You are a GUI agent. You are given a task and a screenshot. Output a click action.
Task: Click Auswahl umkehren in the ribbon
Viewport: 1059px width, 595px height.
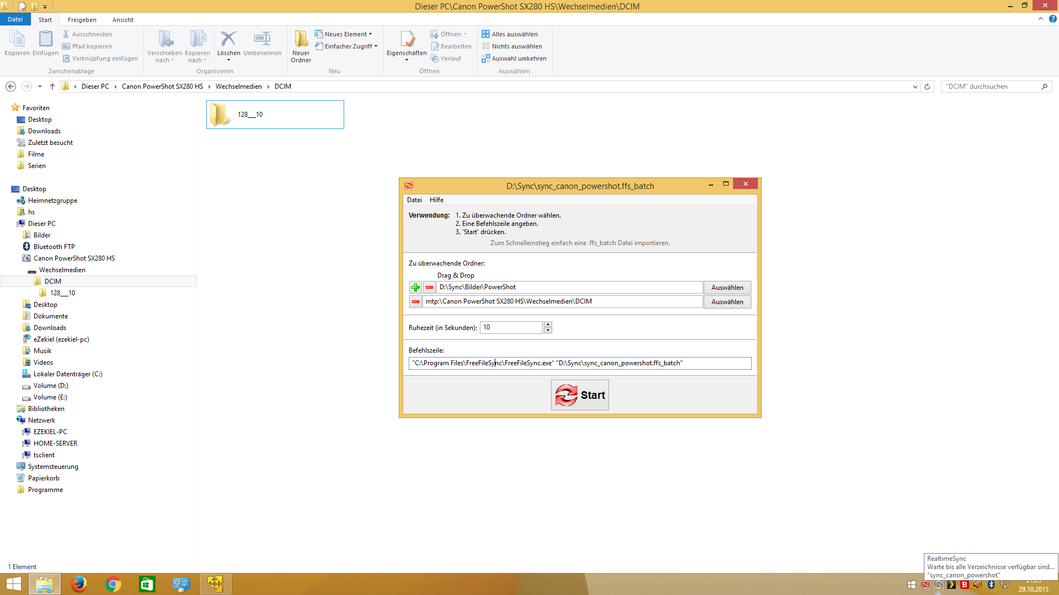point(514,58)
